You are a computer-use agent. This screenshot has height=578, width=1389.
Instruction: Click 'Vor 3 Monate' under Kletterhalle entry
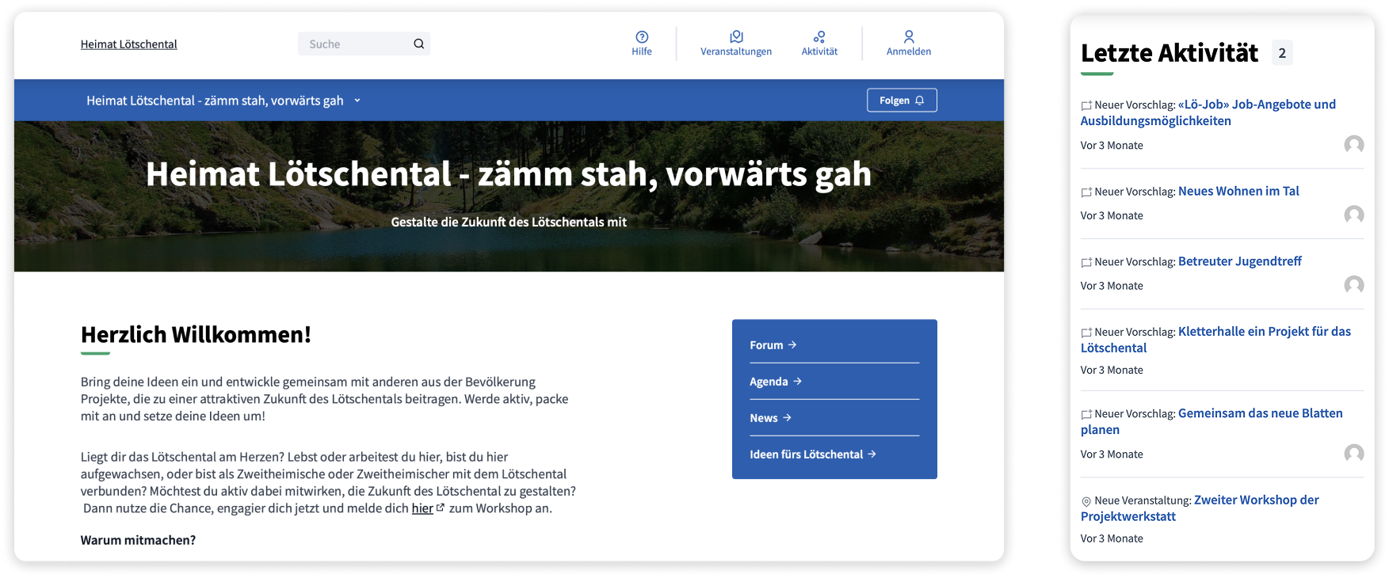pyautogui.click(x=1112, y=370)
